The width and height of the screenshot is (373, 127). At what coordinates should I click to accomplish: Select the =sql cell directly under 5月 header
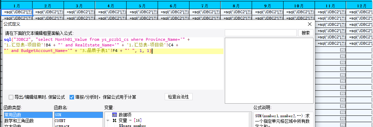[142, 12]
